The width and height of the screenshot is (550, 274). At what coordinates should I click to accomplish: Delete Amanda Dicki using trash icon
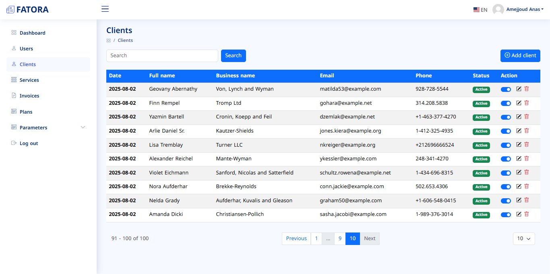click(527, 214)
